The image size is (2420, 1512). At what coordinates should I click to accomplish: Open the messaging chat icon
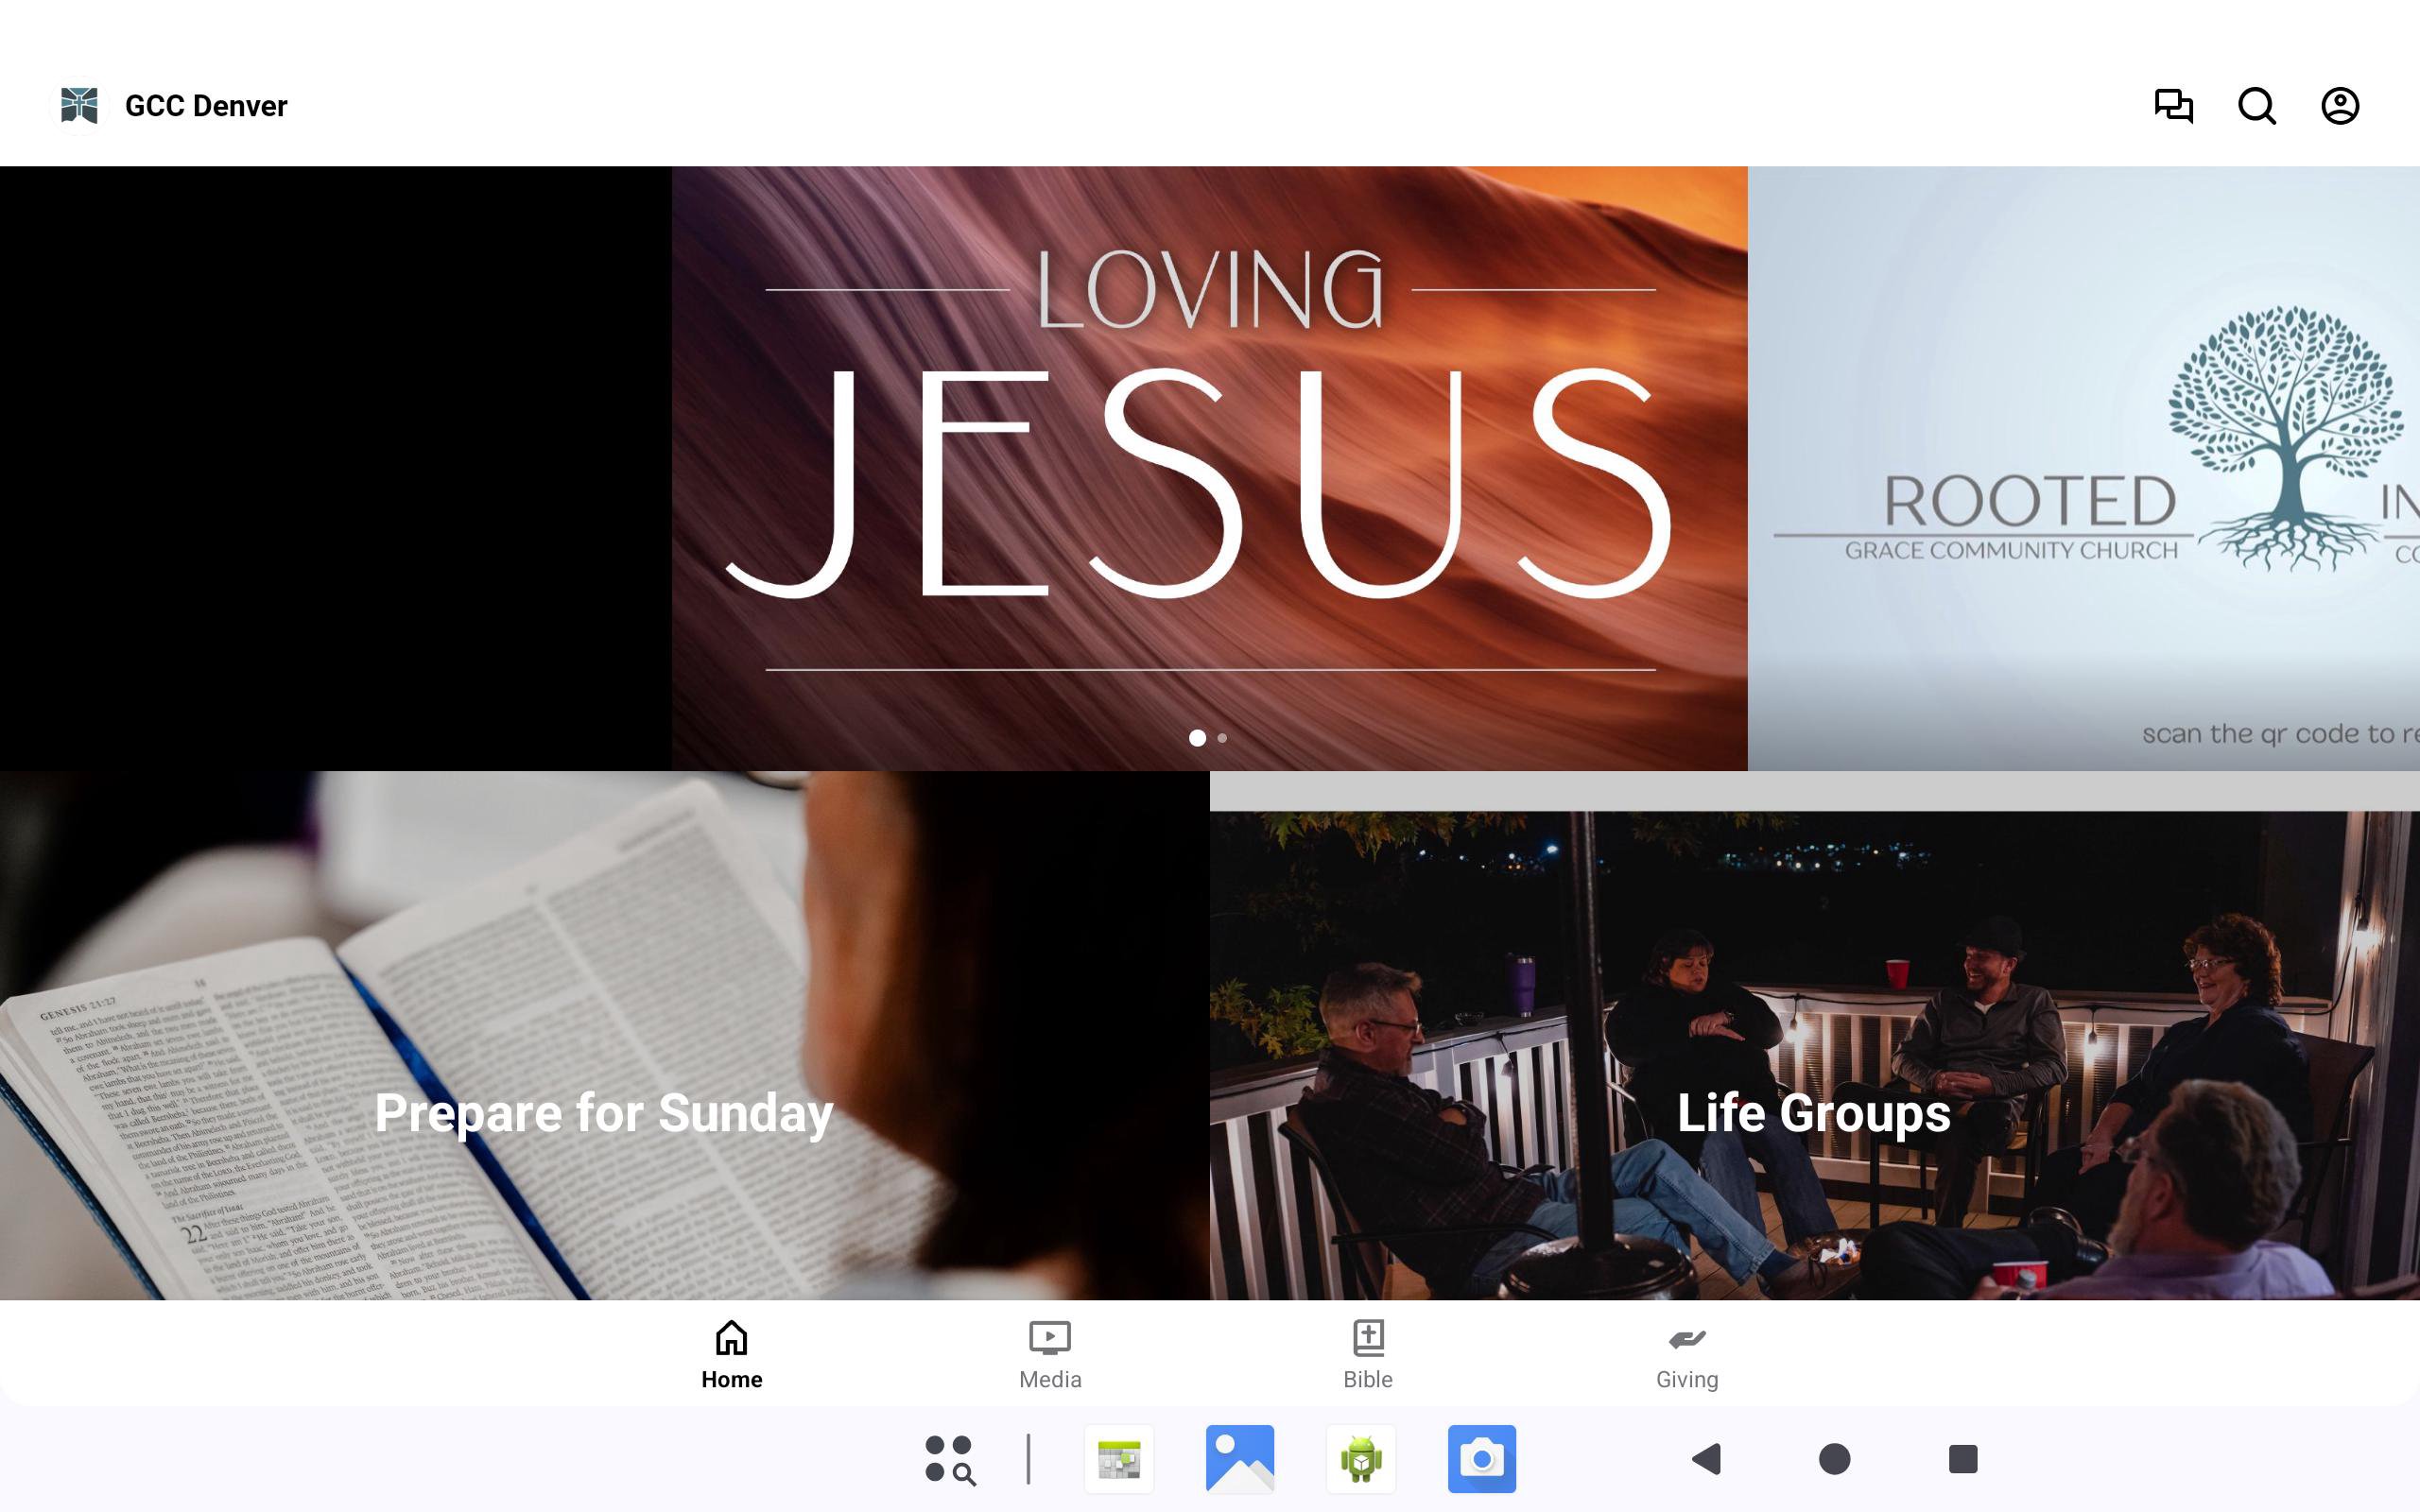point(2173,106)
